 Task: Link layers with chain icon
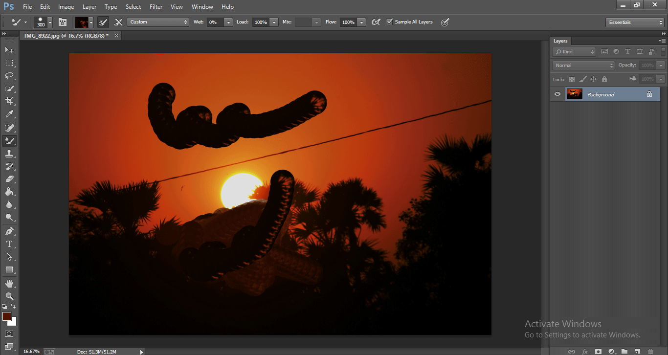tap(572, 351)
